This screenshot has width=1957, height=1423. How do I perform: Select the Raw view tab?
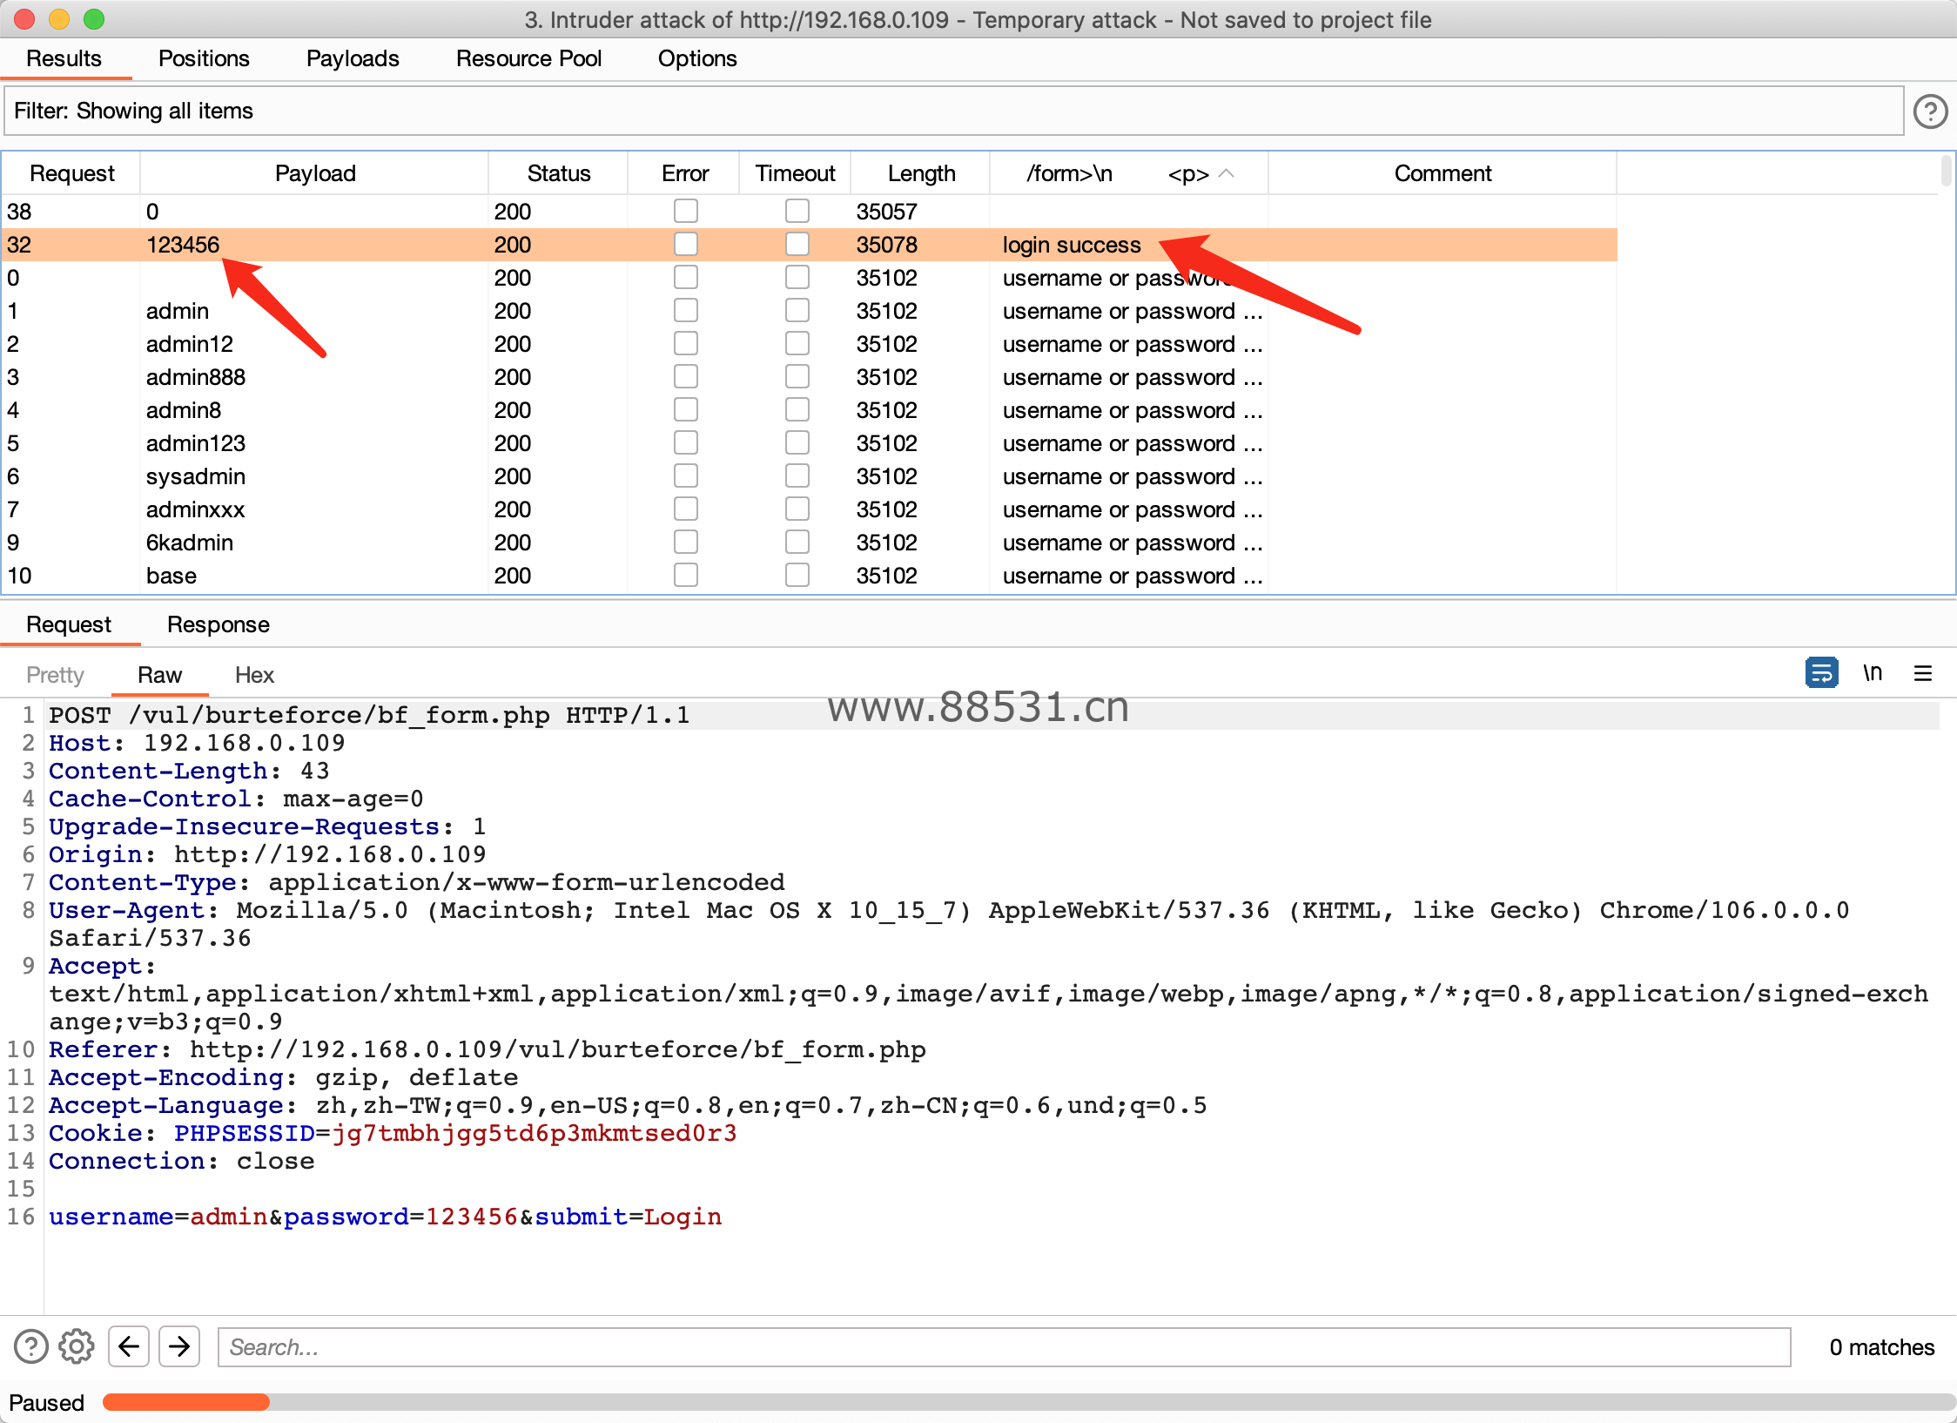(159, 675)
